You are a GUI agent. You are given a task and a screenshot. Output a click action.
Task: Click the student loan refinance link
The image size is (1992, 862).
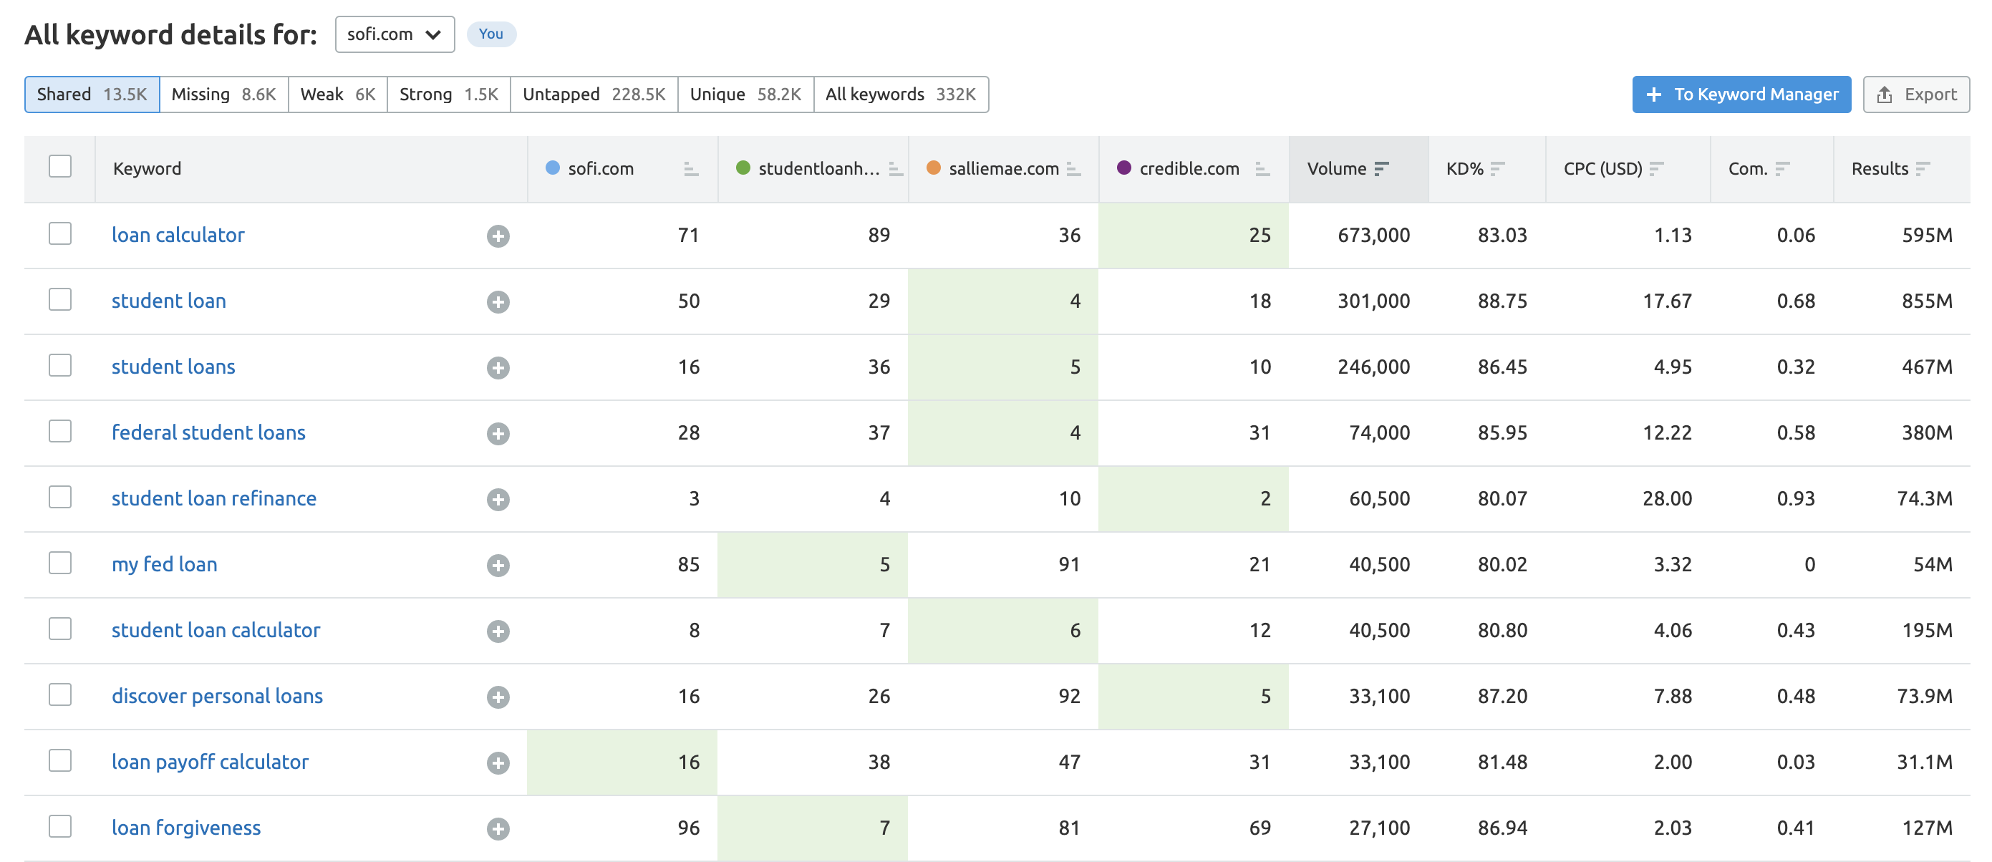pyautogui.click(x=212, y=498)
